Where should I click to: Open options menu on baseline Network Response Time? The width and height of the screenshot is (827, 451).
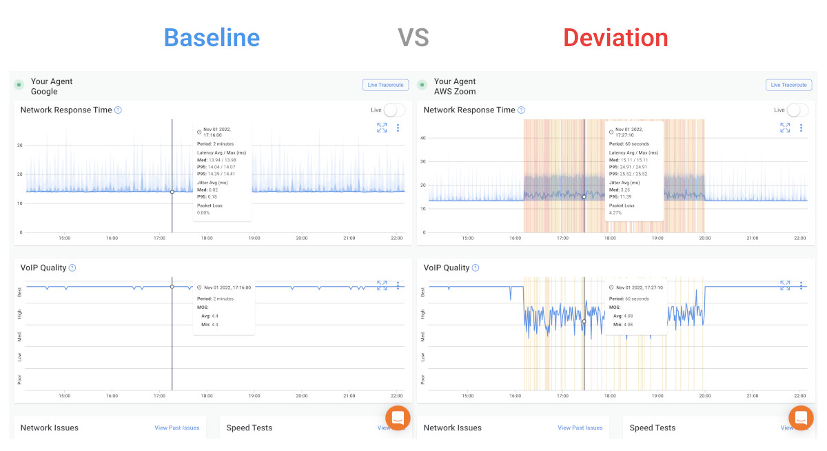(x=398, y=128)
